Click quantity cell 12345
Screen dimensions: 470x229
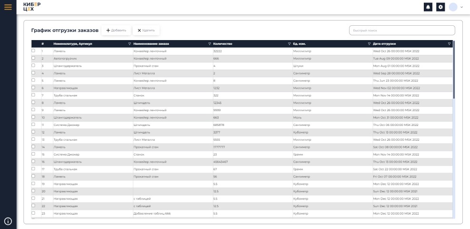[x=253, y=103]
